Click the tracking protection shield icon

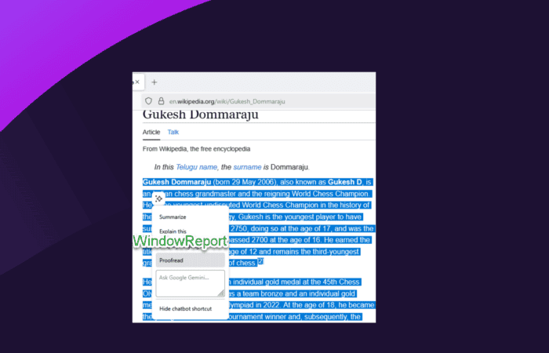coord(148,101)
